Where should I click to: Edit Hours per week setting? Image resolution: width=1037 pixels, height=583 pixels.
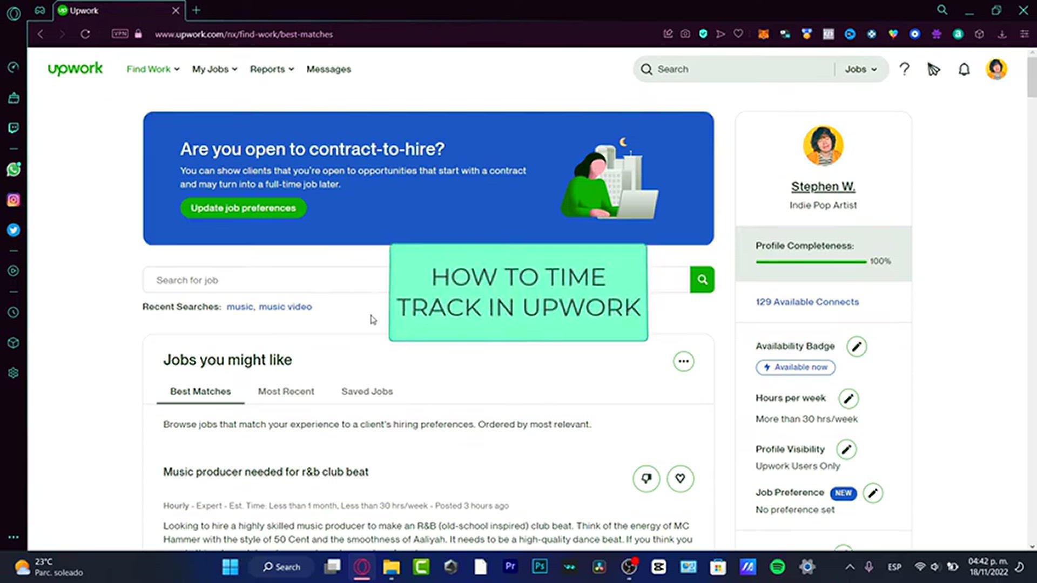coord(849,398)
